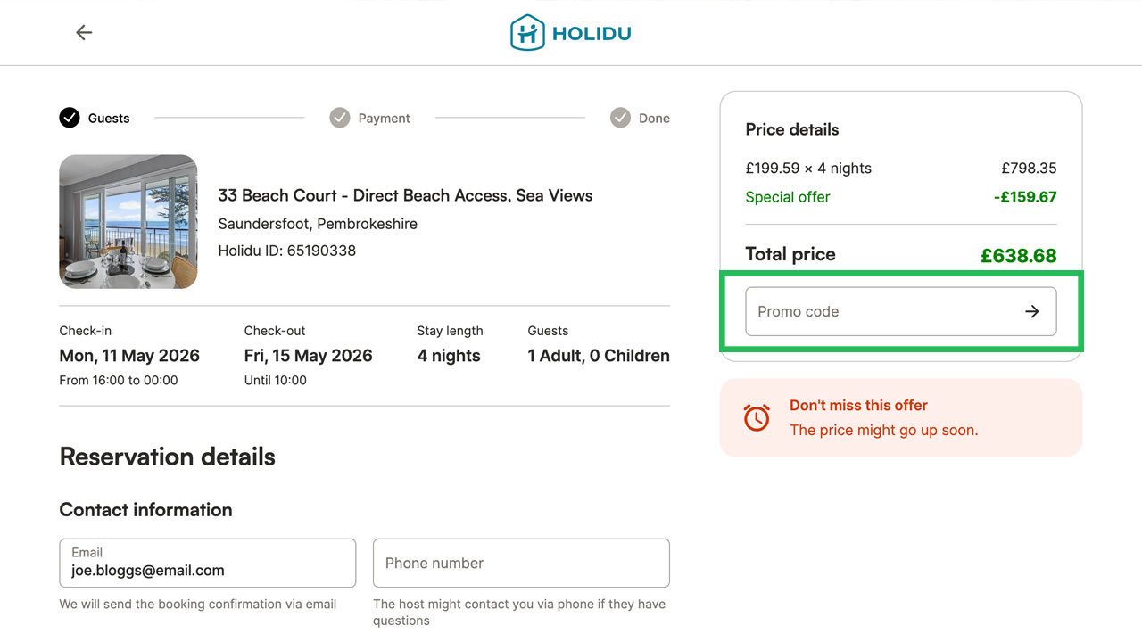Click the Done step circle icon
This screenshot has height=642, width=1142.
point(620,118)
